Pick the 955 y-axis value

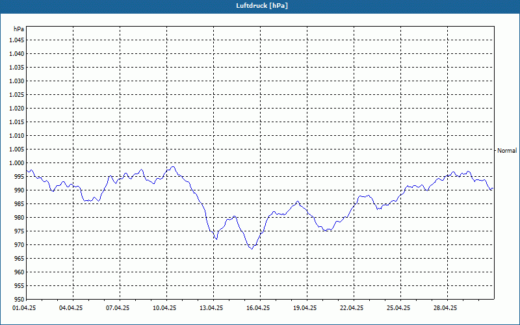click(19, 285)
